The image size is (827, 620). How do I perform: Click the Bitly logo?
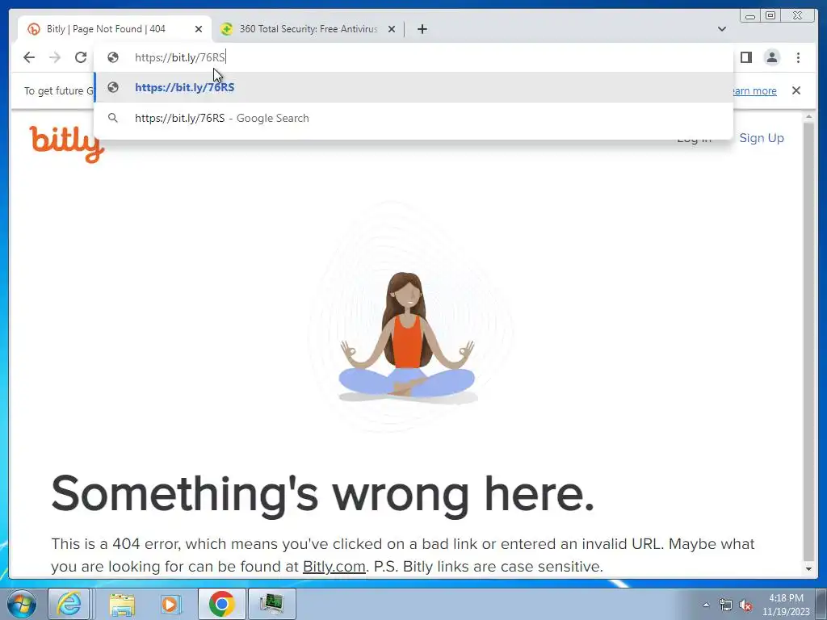tap(66, 144)
